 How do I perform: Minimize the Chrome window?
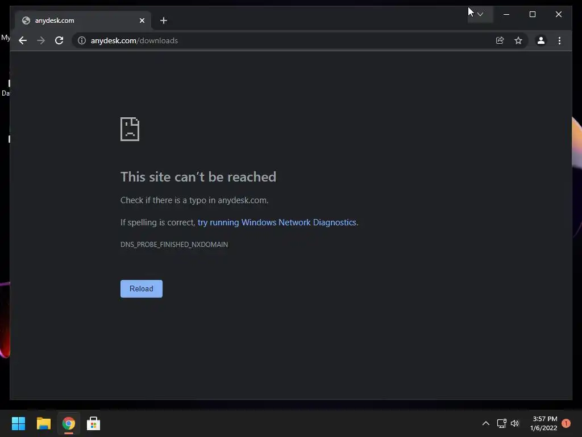pyautogui.click(x=506, y=14)
